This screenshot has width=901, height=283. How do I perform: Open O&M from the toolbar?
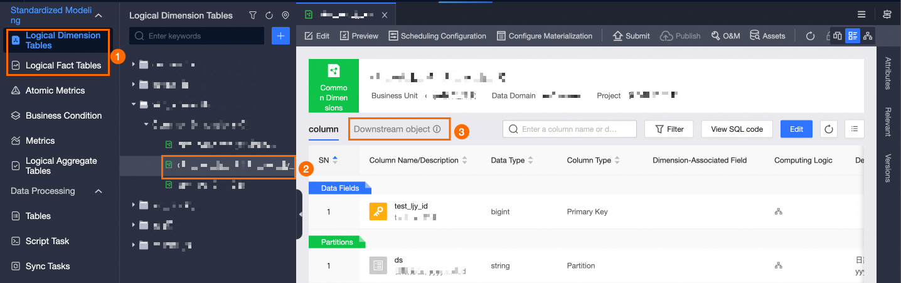tap(725, 36)
